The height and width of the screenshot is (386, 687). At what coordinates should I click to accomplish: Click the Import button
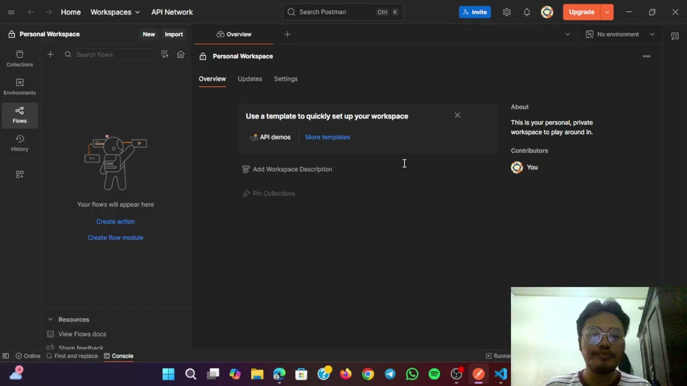[173, 34]
